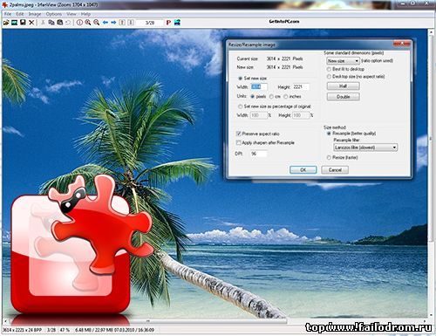This screenshot has width=436, height=336.
Task: Click the vertical scrollbar down arrow
Action: pyautogui.click(x=431, y=315)
